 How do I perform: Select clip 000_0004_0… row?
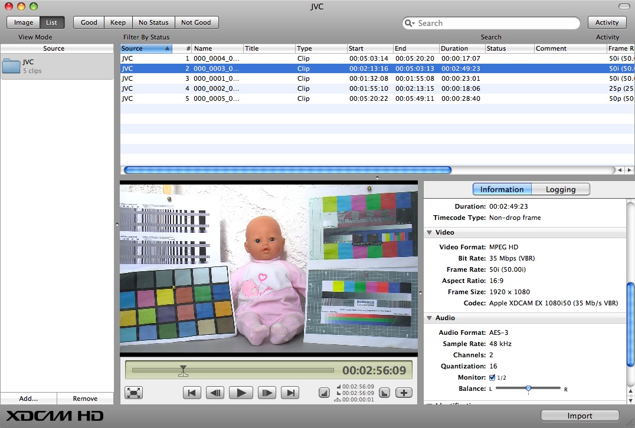(378, 58)
